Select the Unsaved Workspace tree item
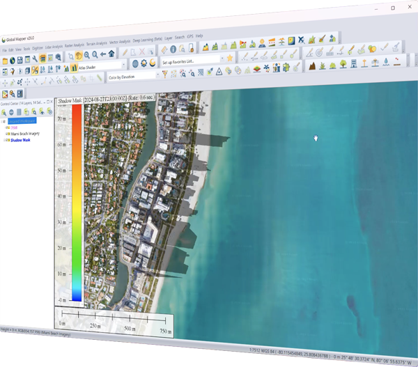This screenshot has width=418, height=367. [22, 121]
